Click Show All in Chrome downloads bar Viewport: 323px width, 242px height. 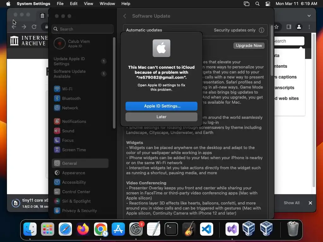pyautogui.click(x=291, y=203)
